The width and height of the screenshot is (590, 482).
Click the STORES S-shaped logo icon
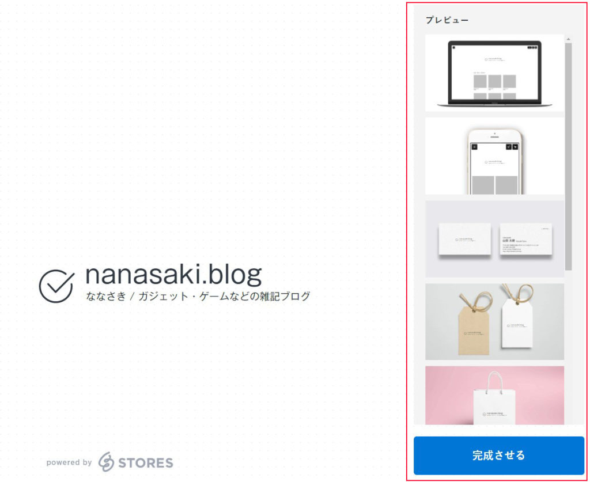pyautogui.click(x=106, y=462)
